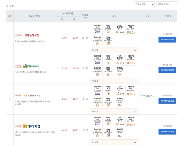Click age range 19~49
Screen dimensions: 185x146
[85, 38]
